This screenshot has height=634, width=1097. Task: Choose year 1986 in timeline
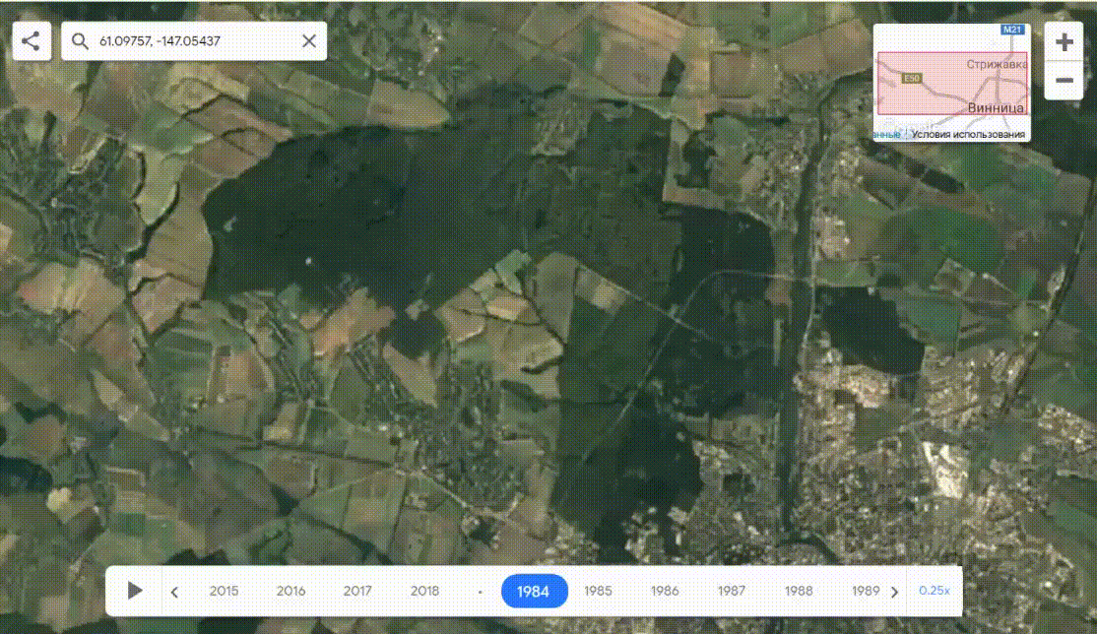[665, 591]
